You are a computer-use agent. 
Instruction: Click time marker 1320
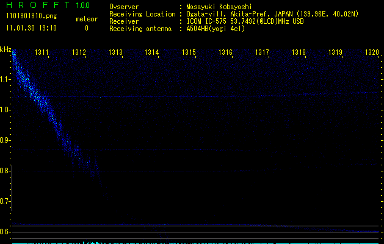pyautogui.click(x=372, y=52)
